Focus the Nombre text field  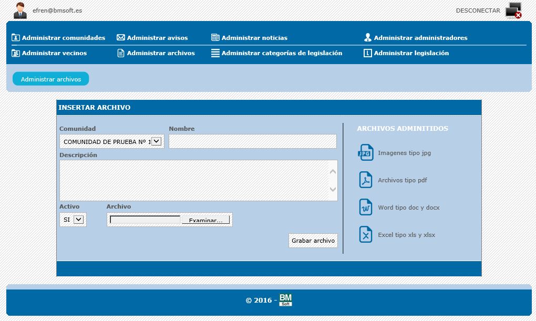252,141
